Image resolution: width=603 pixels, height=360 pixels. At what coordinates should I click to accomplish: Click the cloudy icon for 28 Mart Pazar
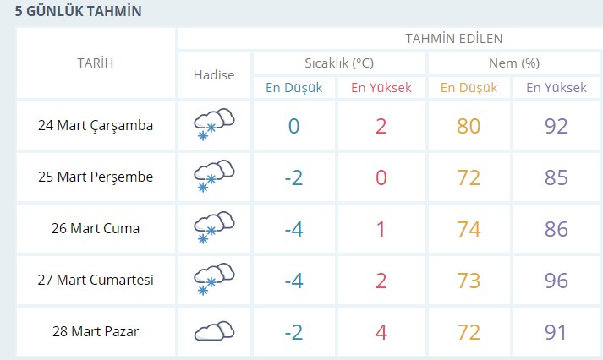214,330
